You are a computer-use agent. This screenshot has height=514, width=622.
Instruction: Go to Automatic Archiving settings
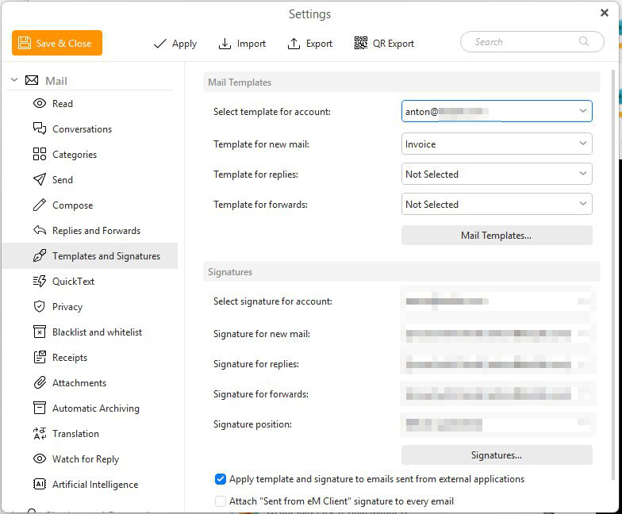[x=95, y=409]
